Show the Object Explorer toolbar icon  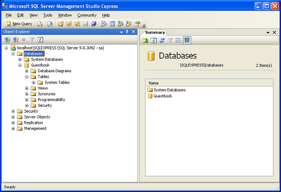click(121, 24)
